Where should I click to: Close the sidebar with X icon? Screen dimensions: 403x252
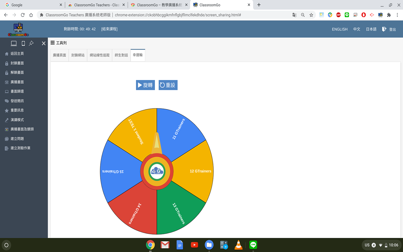click(44, 43)
